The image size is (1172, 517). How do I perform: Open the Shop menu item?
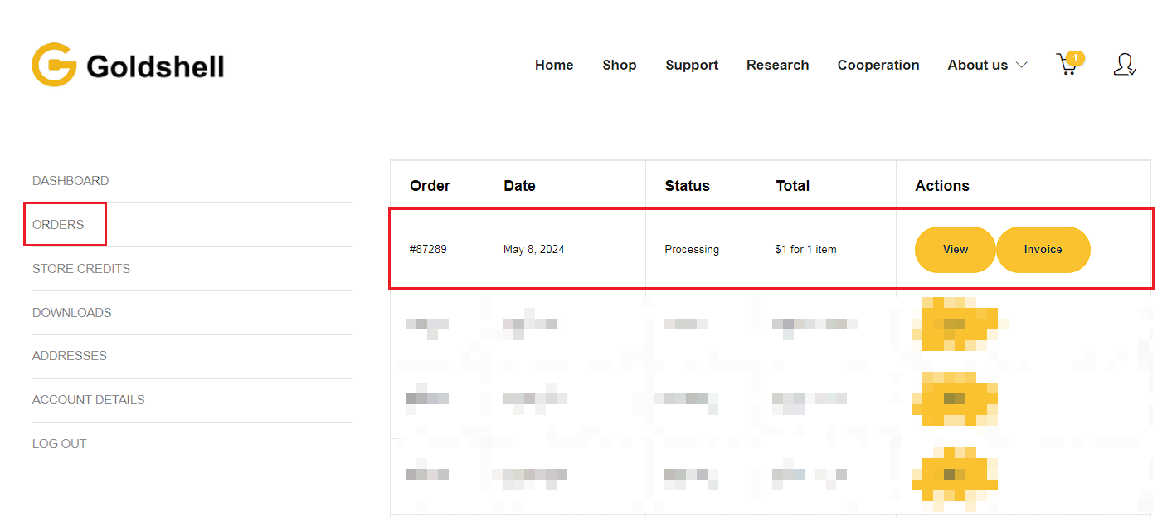620,65
